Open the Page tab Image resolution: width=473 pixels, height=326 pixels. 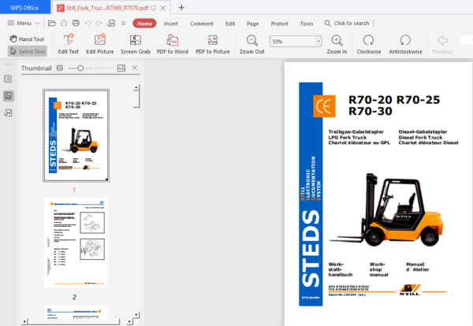click(x=253, y=24)
